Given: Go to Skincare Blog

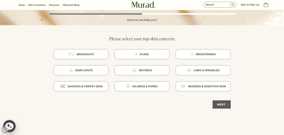Looking at the screenshot, I should coord(71,5).
